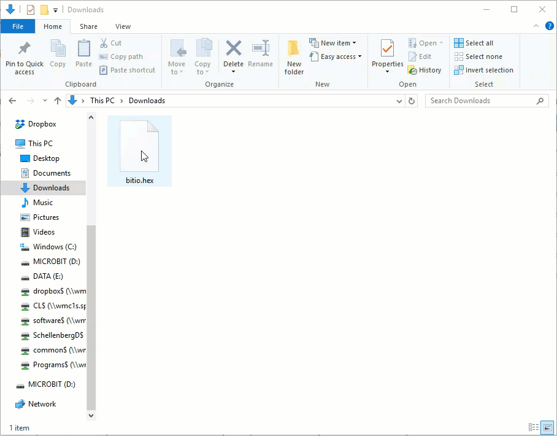Refresh the Downloads folder view

coord(412,101)
